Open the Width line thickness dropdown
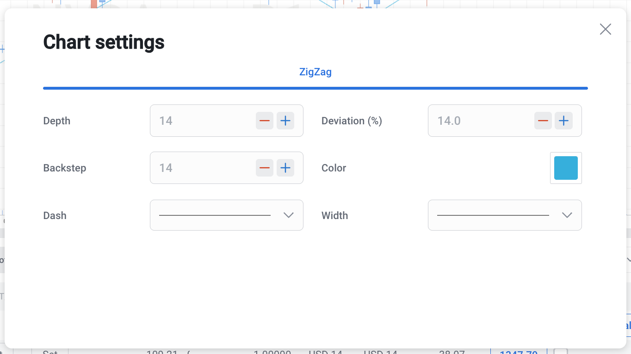This screenshot has width=631, height=354. pos(504,215)
